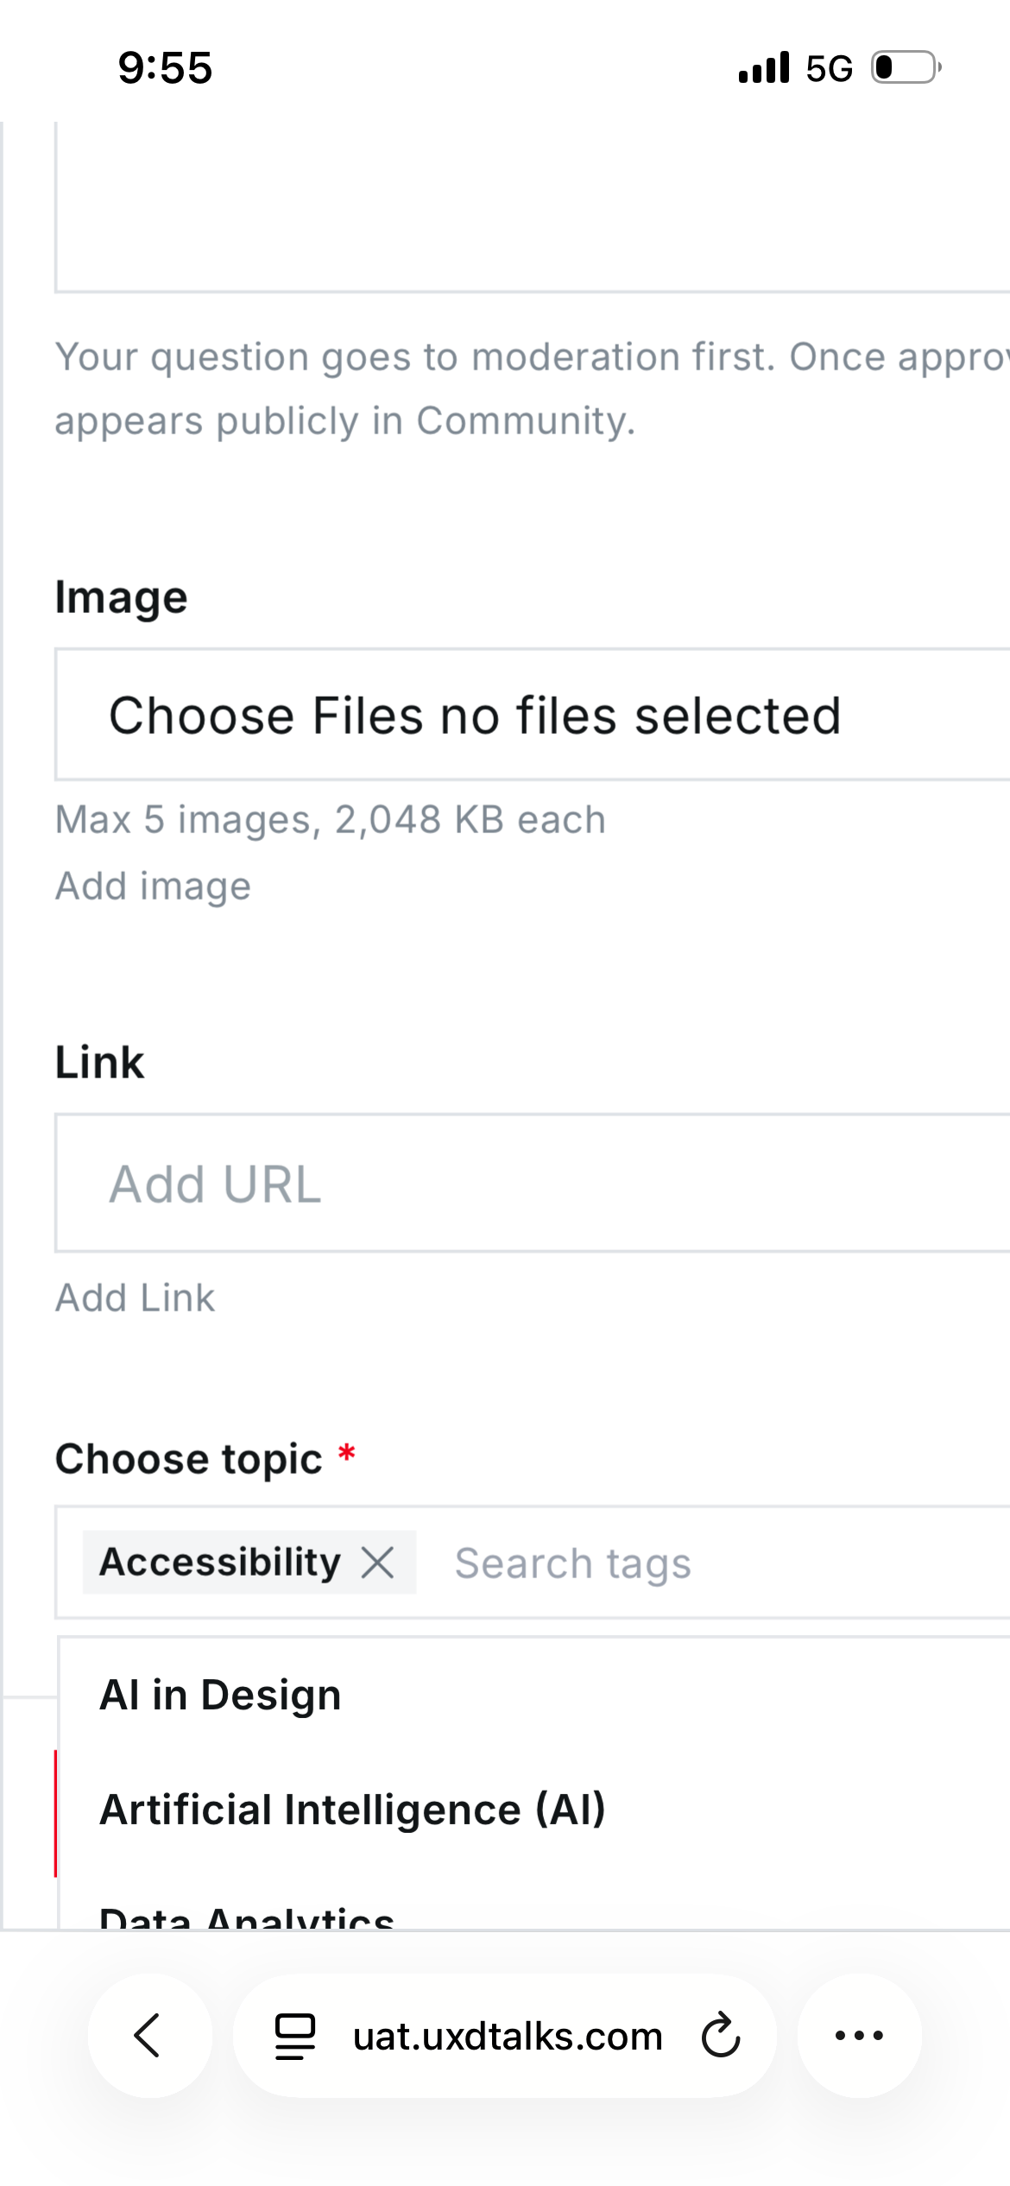The image size is (1010, 2186).
Task: Click inside the question text area
Action: pos(533,207)
